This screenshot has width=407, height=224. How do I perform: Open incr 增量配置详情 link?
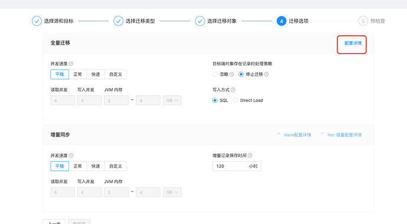click(x=344, y=135)
